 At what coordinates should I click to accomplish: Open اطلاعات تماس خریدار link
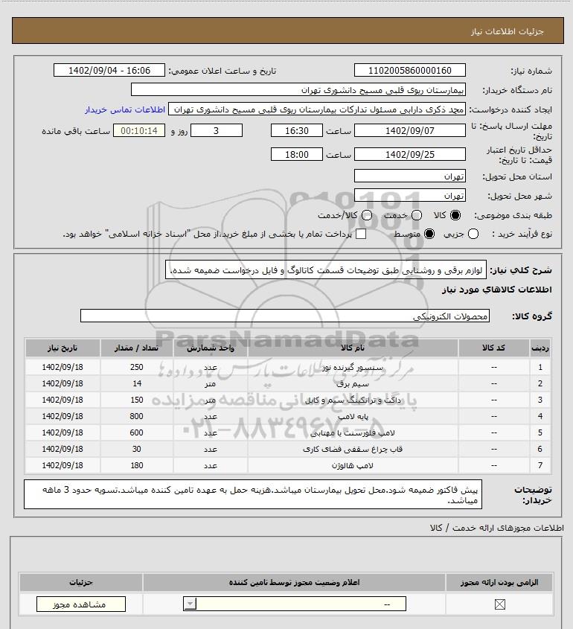(125, 109)
